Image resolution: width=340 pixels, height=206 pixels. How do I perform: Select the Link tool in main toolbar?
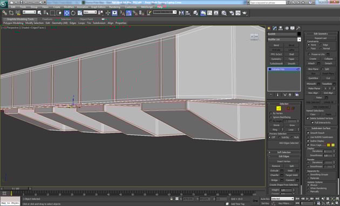(4, 13)
